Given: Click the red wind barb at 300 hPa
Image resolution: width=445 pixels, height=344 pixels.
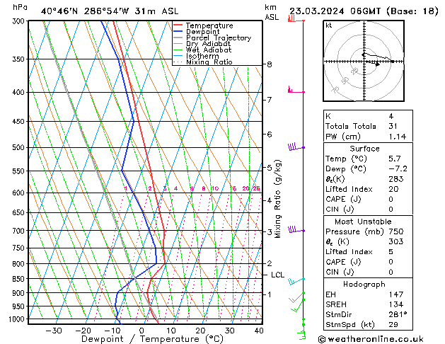Looking at the screenshot, I should point(296,19).
